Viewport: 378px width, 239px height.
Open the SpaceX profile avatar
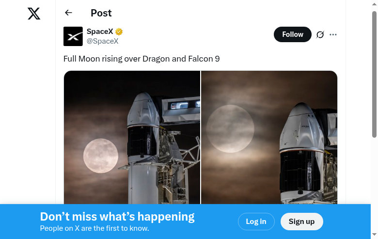(73, 36)
